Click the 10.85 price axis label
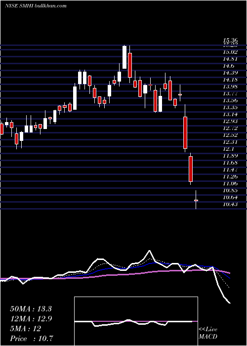This screenshot has width=247, height=346. [x=230, y=190]
